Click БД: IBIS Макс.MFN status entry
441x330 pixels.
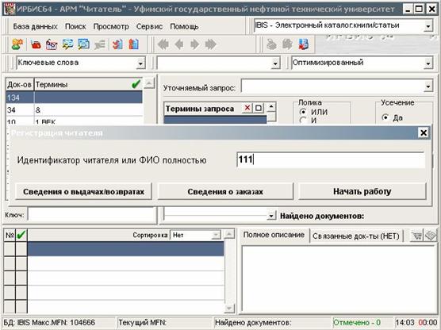[49, 322]
